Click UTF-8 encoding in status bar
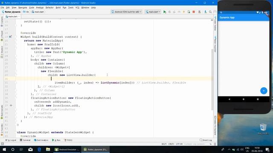The width and height of the screenshot is (273, 153). click(179, 144)
